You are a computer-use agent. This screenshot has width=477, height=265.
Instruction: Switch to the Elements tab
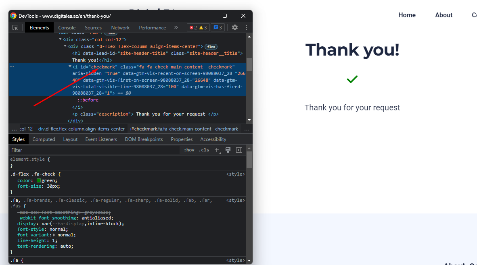point(39,28)
